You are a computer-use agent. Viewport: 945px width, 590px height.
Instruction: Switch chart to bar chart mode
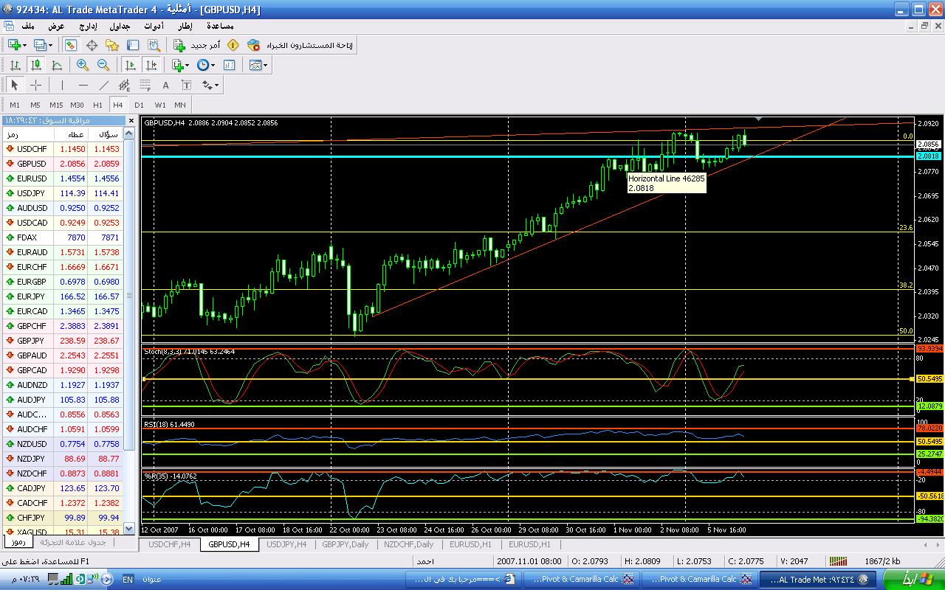tap(15, 65)
